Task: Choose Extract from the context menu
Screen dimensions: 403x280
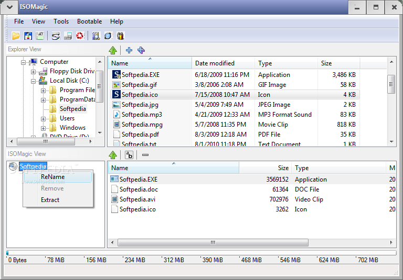Action: pyautogui.click(x=58, y=200)
